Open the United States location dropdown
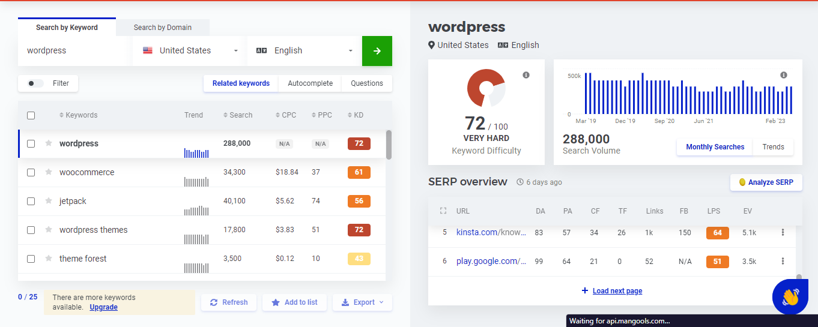This screenshot has height=327, width=818. 190,51
